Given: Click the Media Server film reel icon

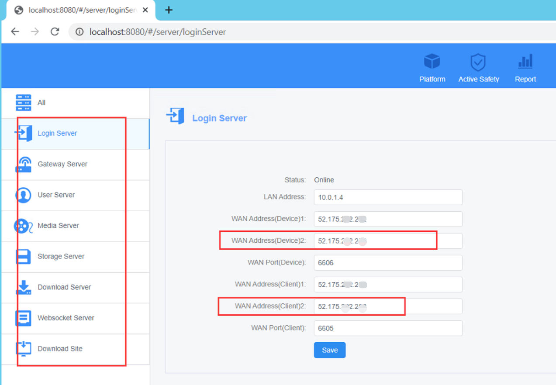Looking at the screenshot, I should pyautogui.click(x=24, y=226).
